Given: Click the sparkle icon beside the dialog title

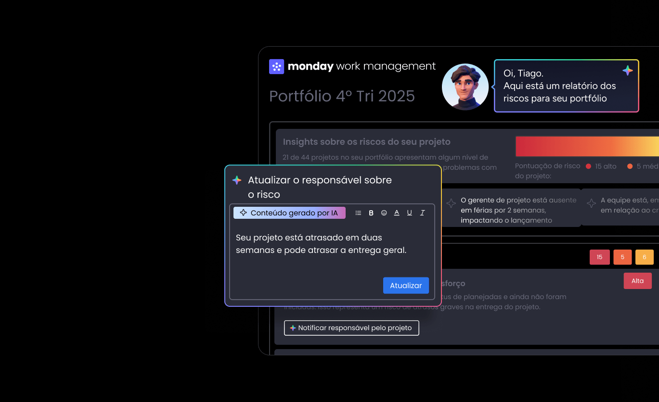Looking at the screenshot, I should click(237, 180).
